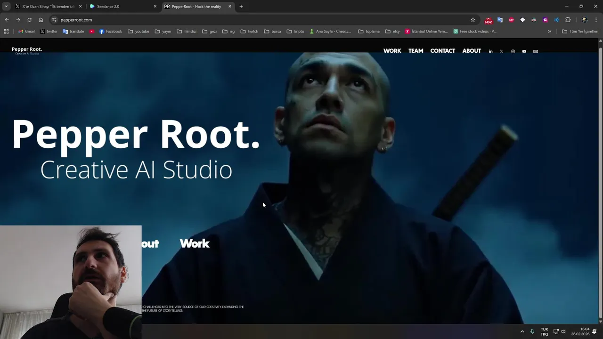Screen dimensions: 603x339
Task: Go back to the previous page
Action: coord(7,20)
